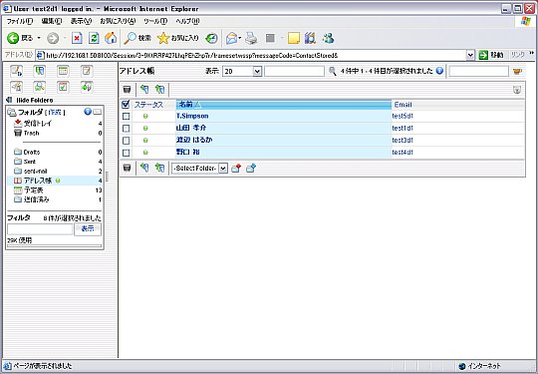Check the box for 山田 contact row

126,128
